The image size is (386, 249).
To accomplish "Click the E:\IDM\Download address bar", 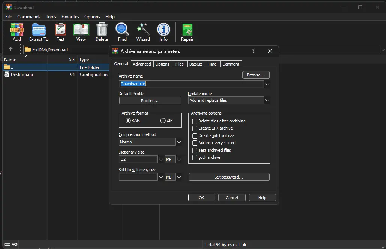I will click(202, 49).
